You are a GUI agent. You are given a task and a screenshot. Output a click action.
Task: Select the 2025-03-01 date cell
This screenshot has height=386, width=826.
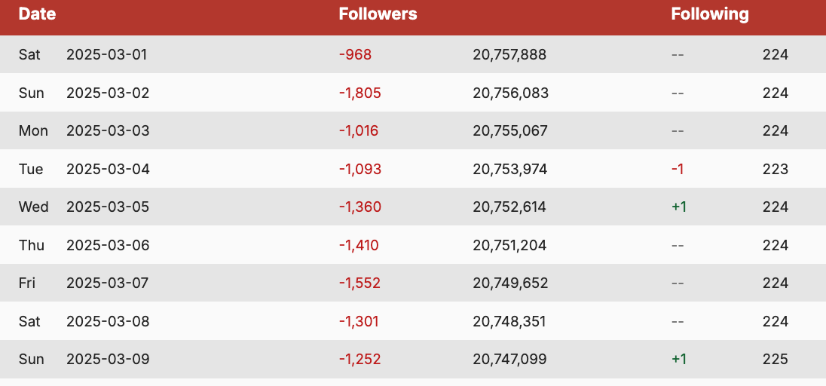106,54
